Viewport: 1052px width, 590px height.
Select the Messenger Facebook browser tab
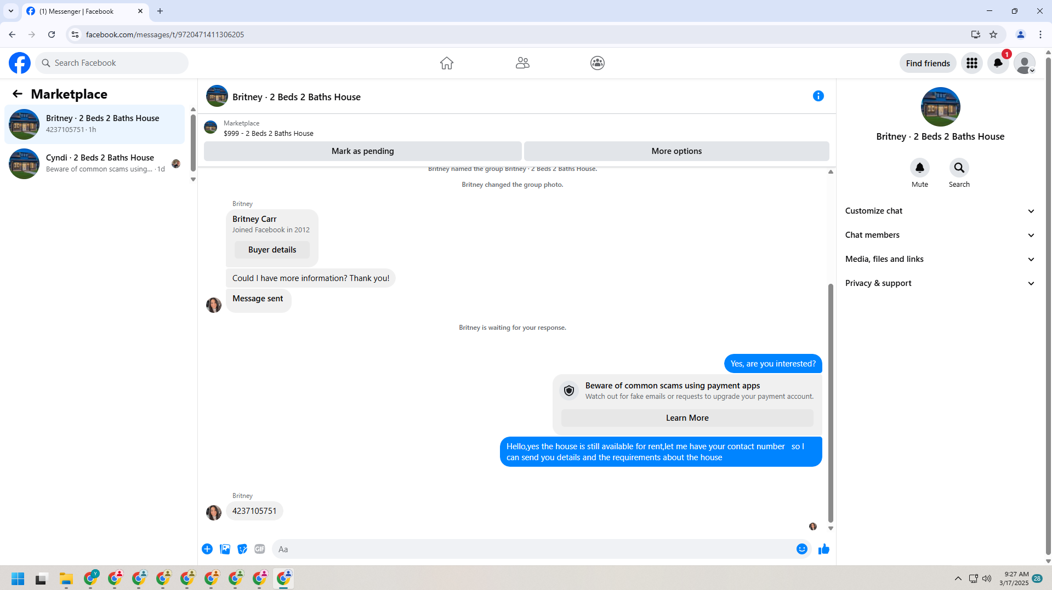85,11
